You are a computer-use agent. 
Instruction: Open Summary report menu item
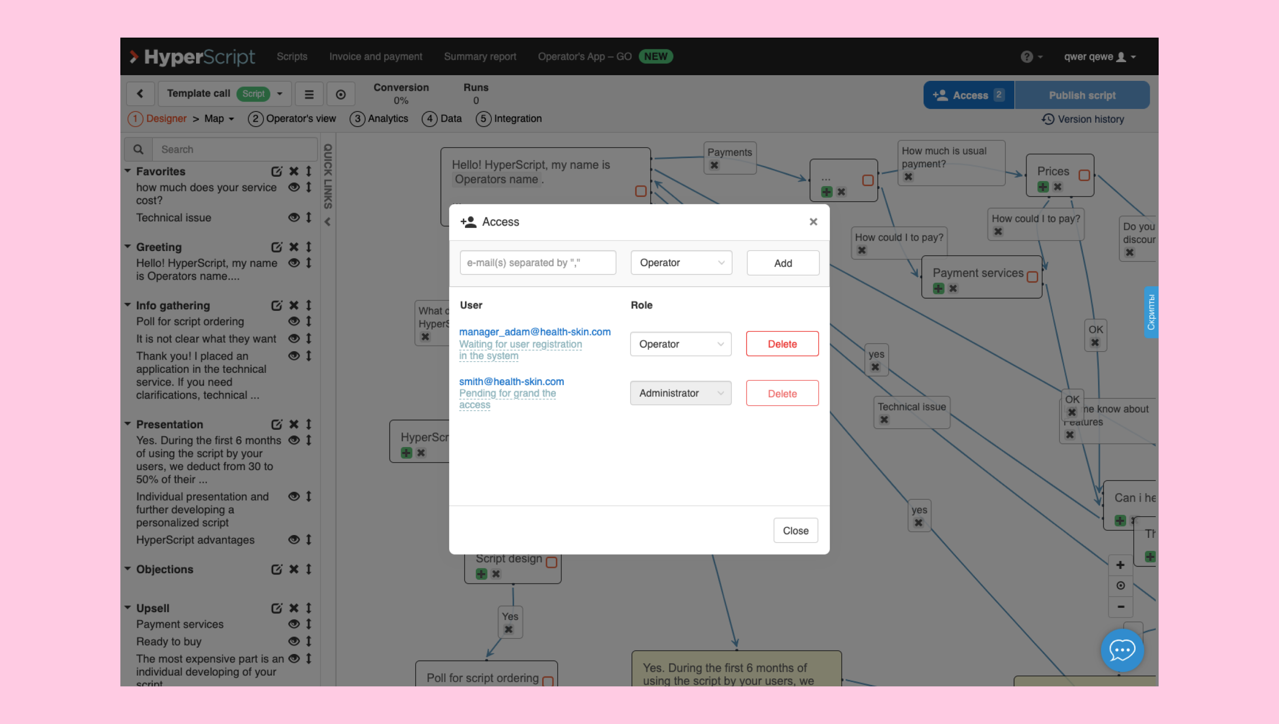tap(479, 57)
